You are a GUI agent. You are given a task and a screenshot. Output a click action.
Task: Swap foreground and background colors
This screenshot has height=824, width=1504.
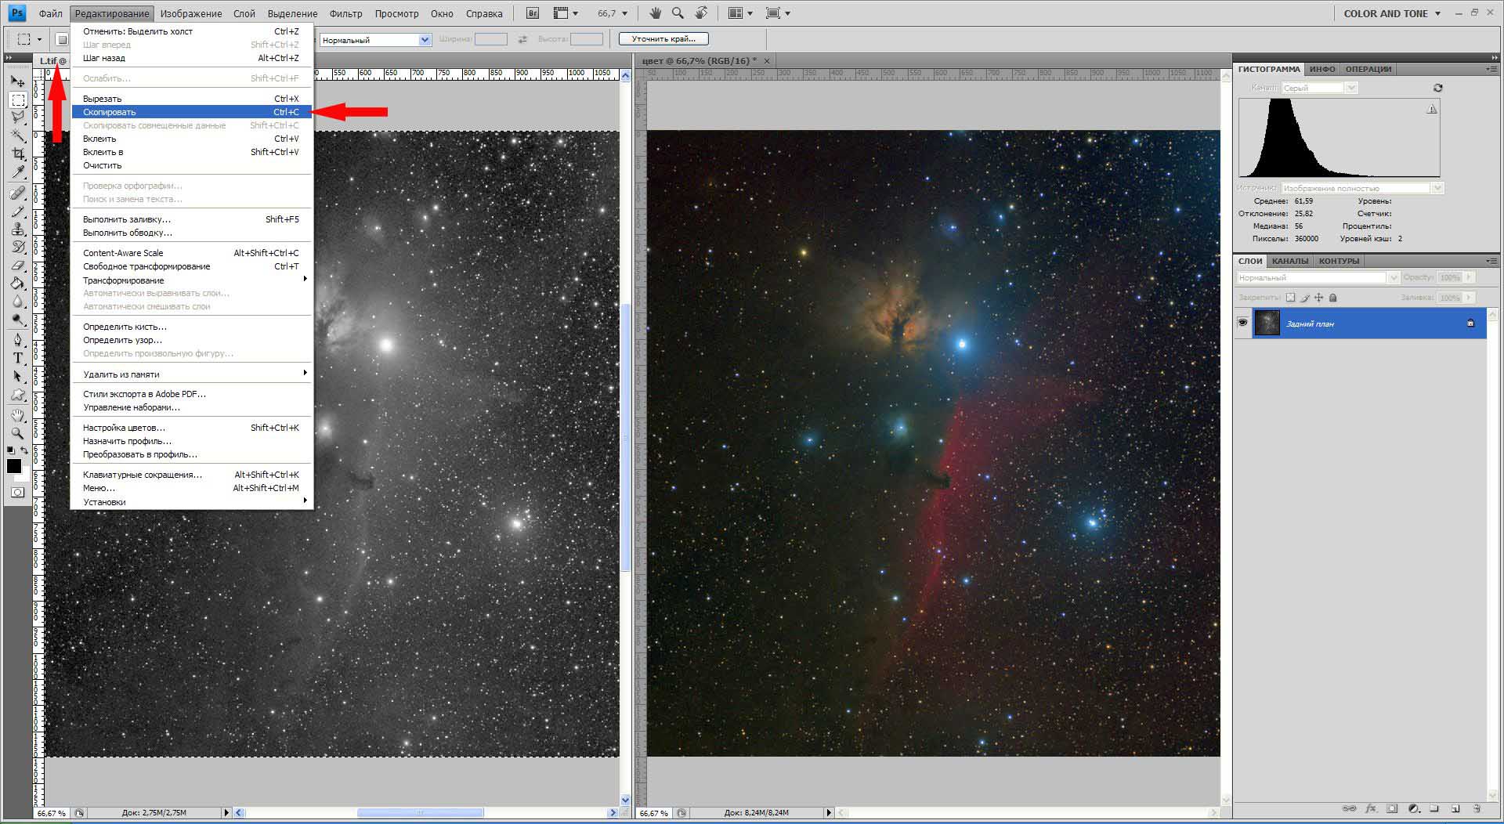point(25,450)
